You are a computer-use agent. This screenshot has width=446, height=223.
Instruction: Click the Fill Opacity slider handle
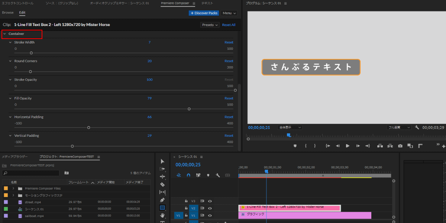click(x=189, y=109)
